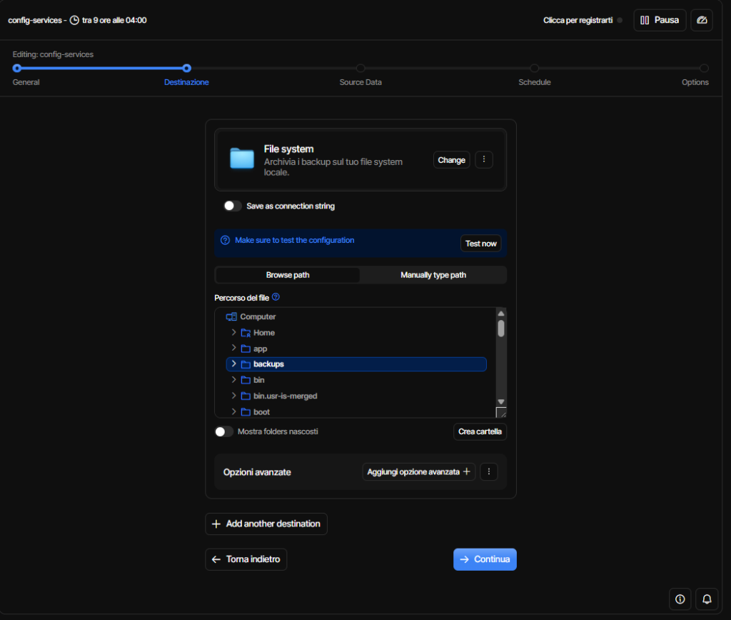
Task: Open the File system three-dot menu
Action: click(x=484, y=159)
